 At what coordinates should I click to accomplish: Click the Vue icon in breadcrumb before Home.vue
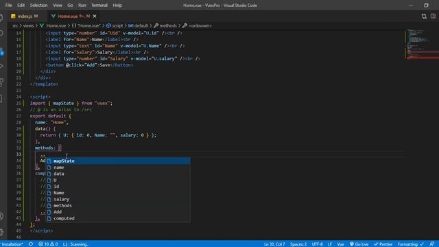[42, 25]
